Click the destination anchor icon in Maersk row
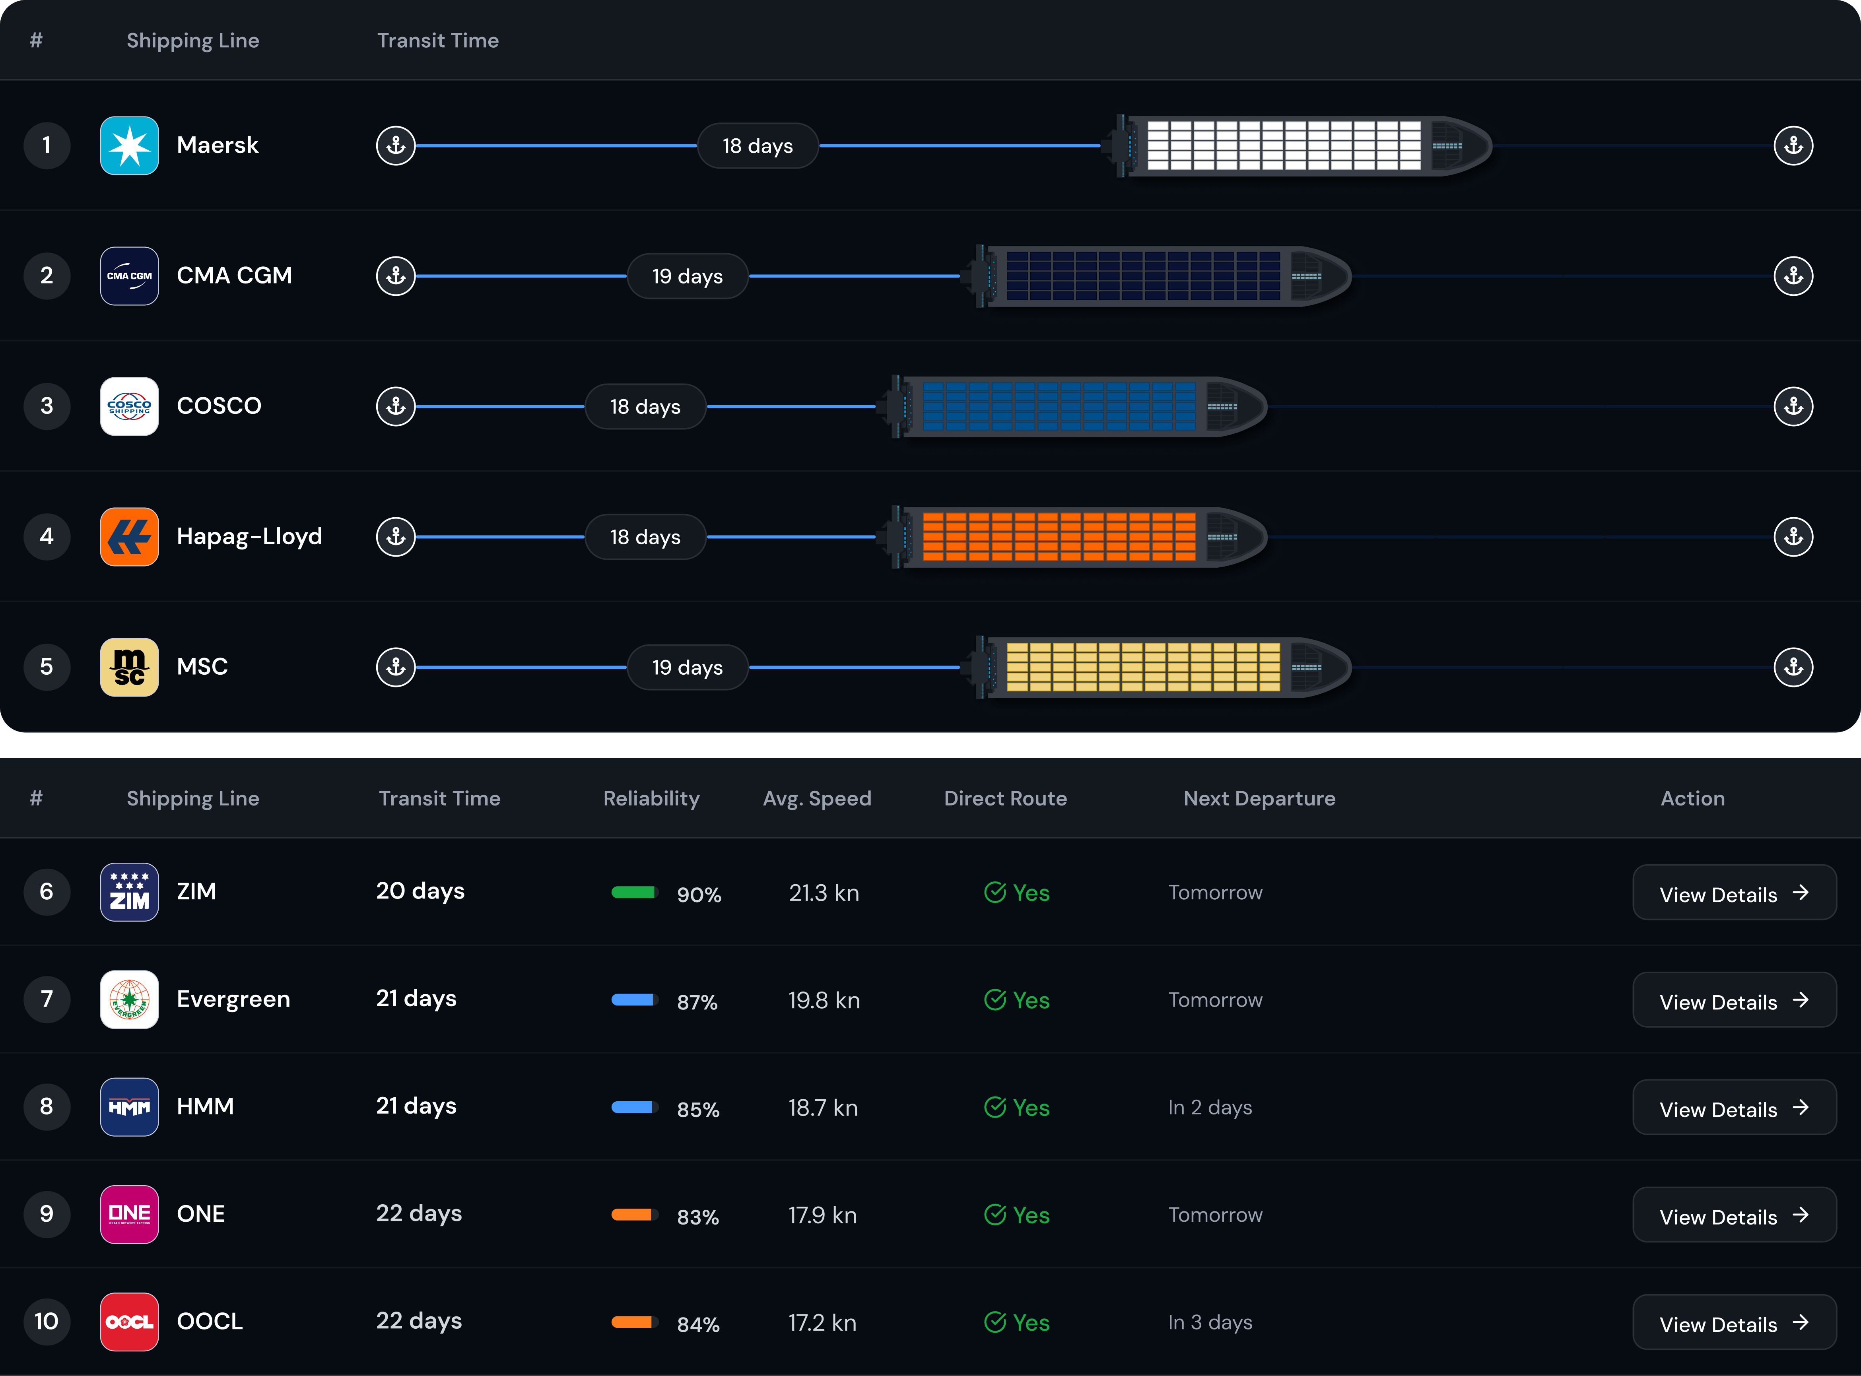 click(x=1793, y=146)
